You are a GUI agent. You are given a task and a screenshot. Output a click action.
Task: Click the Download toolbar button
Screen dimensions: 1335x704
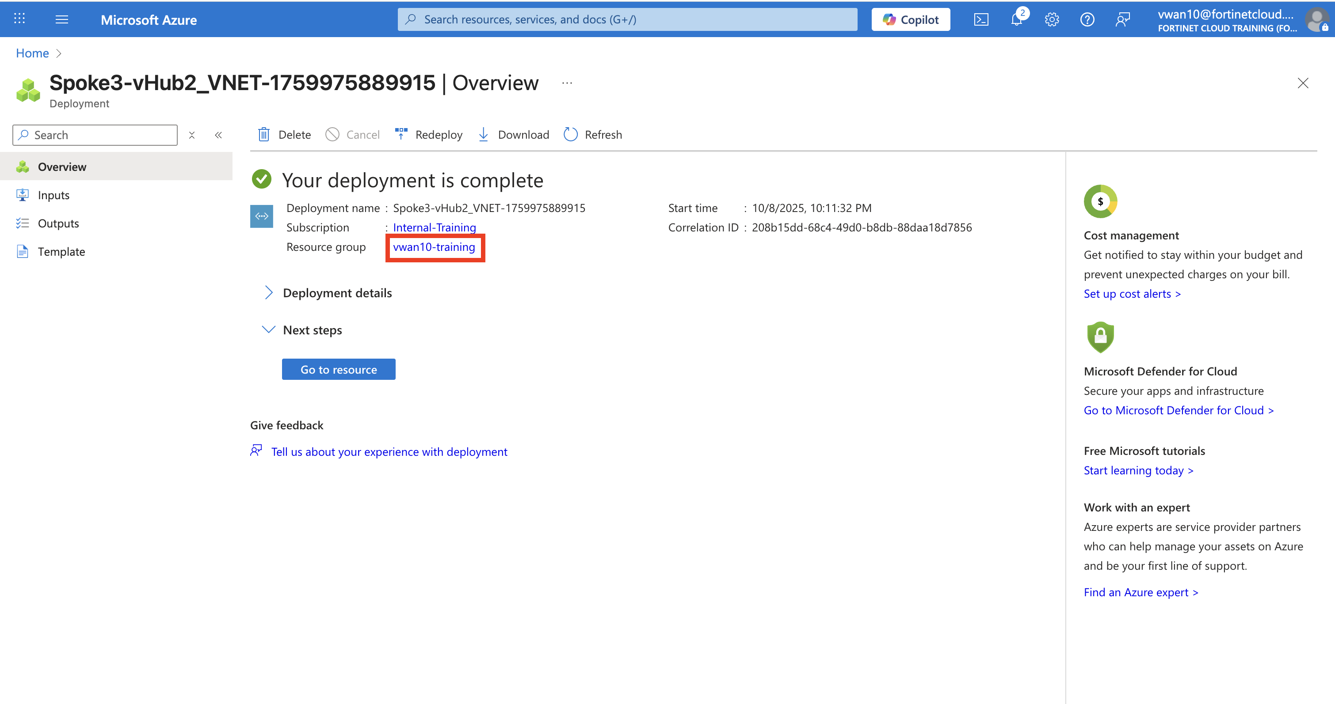[513, 135]
